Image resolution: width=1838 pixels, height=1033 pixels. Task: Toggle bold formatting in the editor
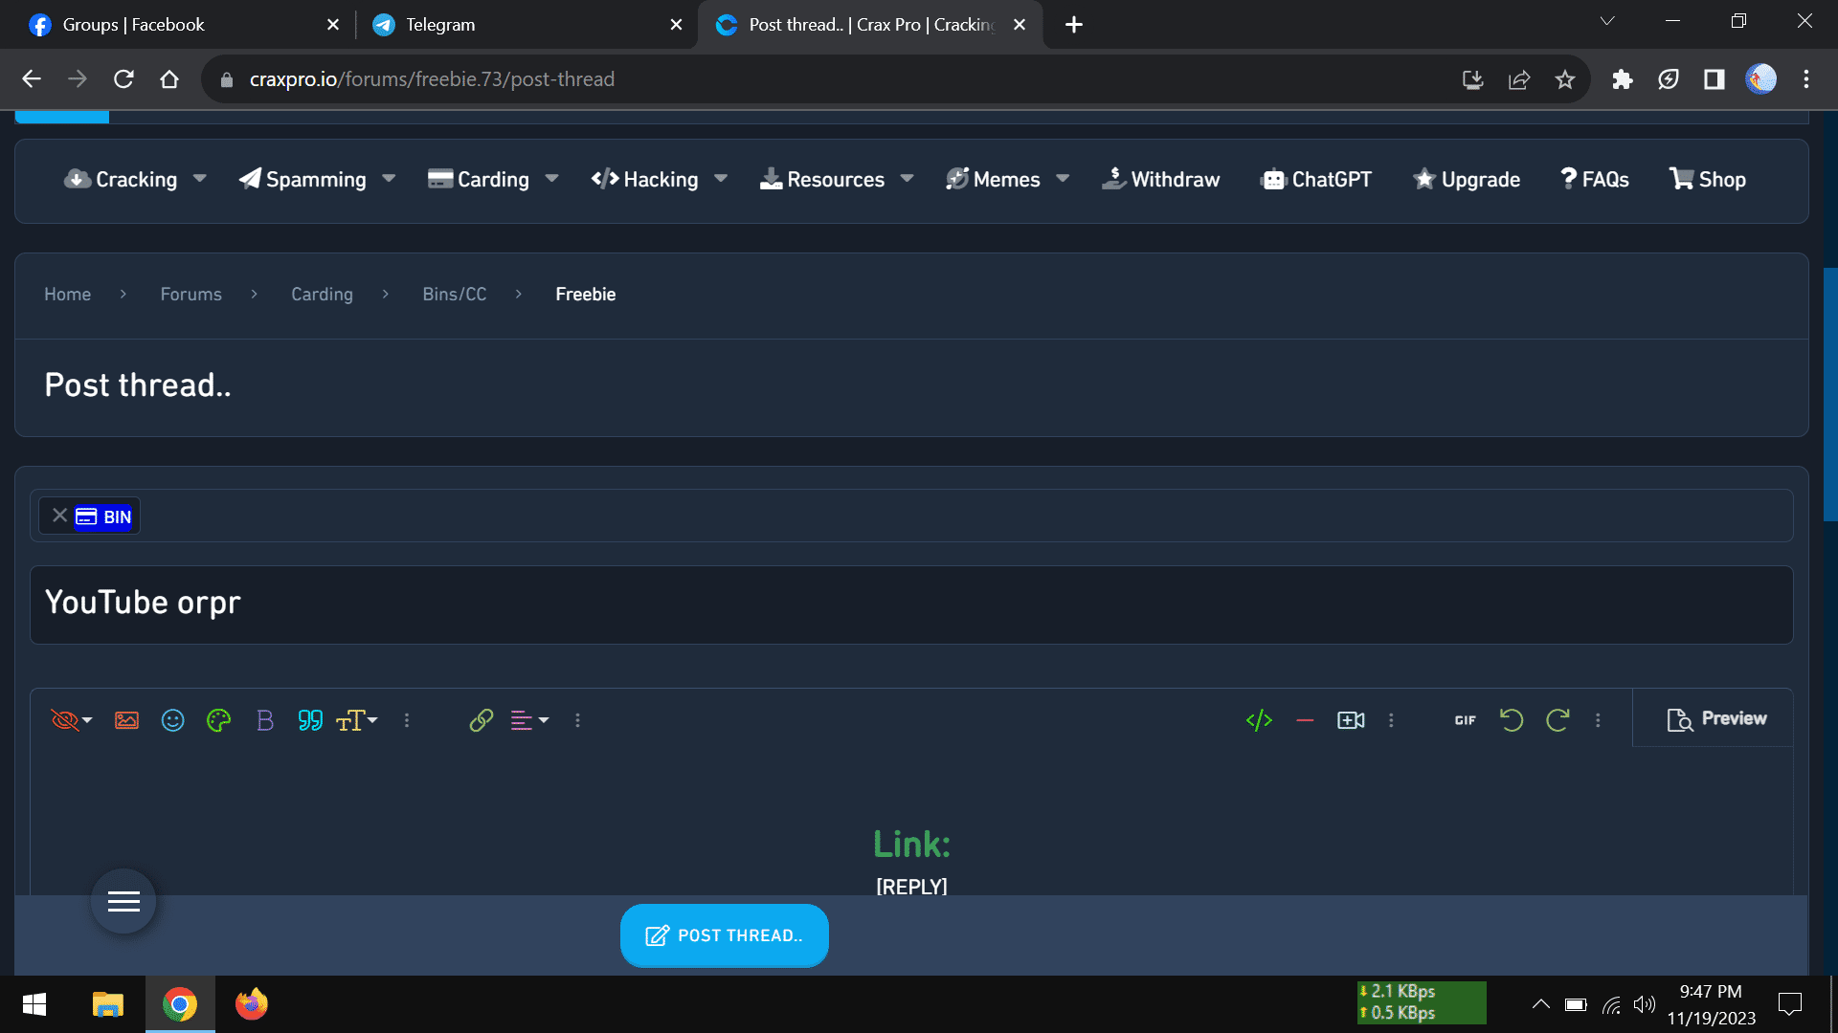[265, 720]
